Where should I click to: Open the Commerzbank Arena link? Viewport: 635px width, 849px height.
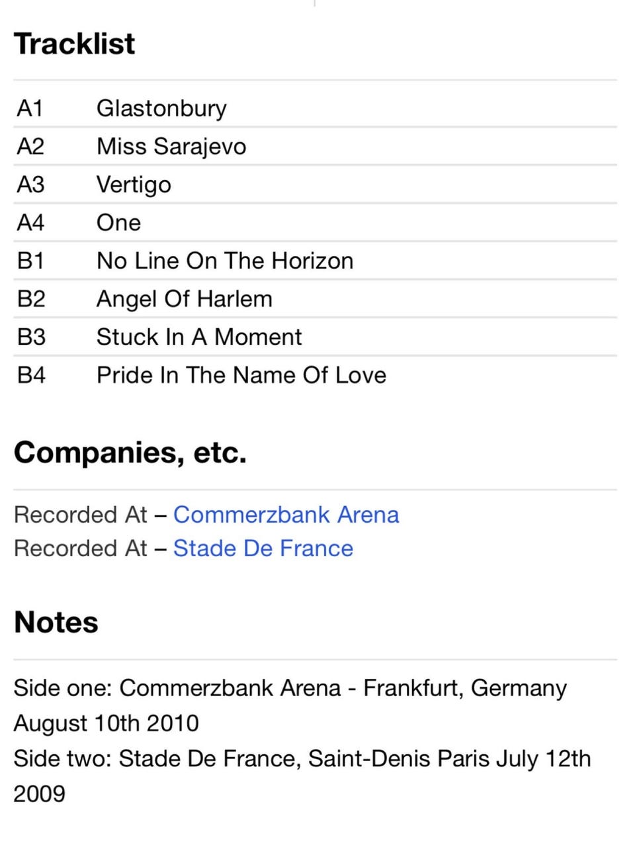tap(286, 515)
